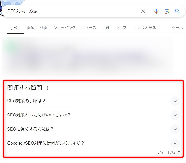The width and height of the screenshot is (186, 163).
Task: Expand GoogleのSEO対策には何がありますか？ chevron
Action: tap(175, 143)
